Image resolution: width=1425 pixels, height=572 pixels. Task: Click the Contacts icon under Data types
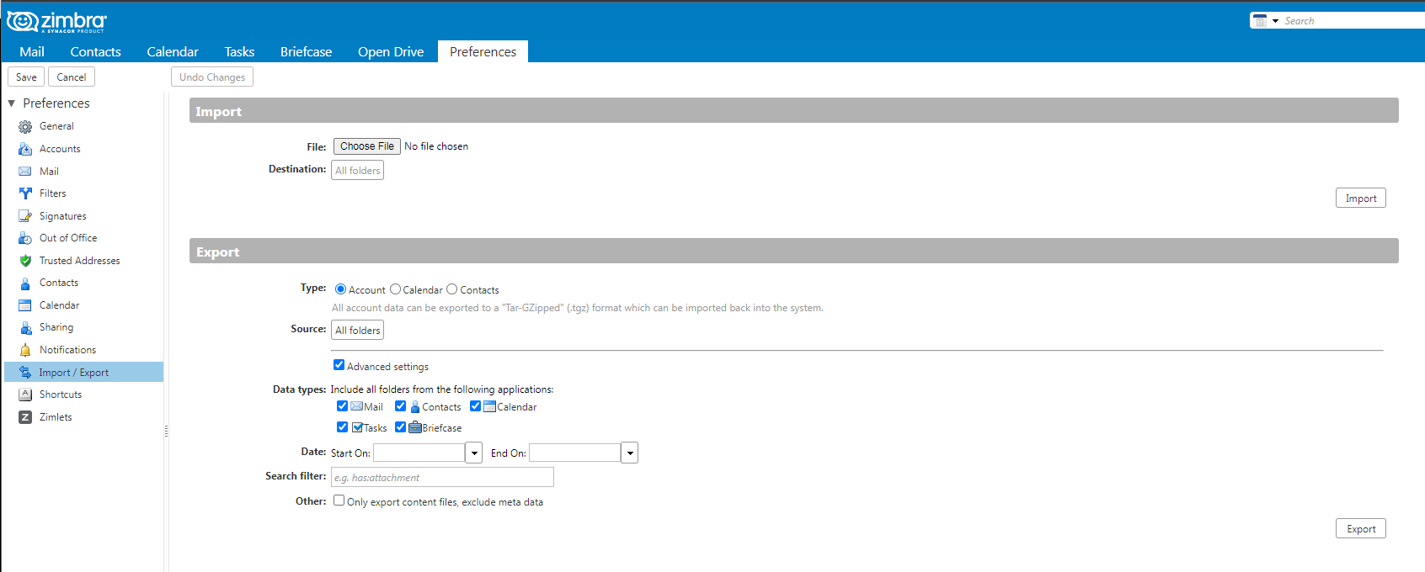pos(415,407)
